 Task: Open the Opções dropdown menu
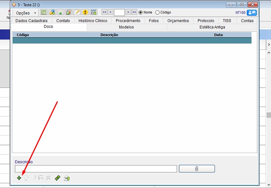point(26,13)
